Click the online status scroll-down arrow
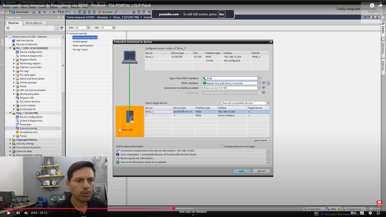 (268, 162)
